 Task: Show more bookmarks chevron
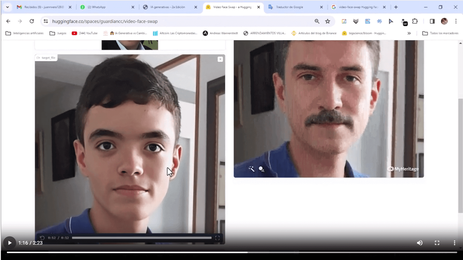(409, 33)
